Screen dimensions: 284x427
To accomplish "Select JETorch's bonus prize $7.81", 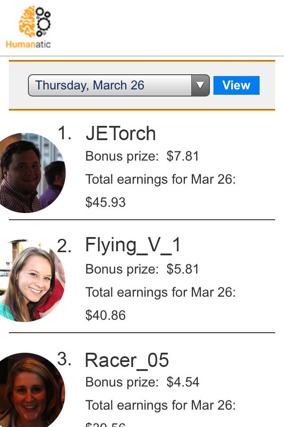I will (183, 156).
